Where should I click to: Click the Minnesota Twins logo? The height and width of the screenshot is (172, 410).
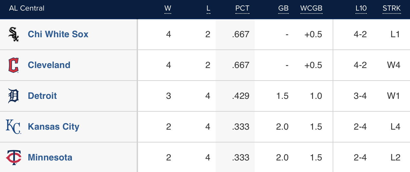tap(14, 158)
